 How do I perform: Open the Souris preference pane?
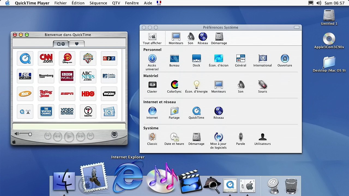(x=263, y=87)
